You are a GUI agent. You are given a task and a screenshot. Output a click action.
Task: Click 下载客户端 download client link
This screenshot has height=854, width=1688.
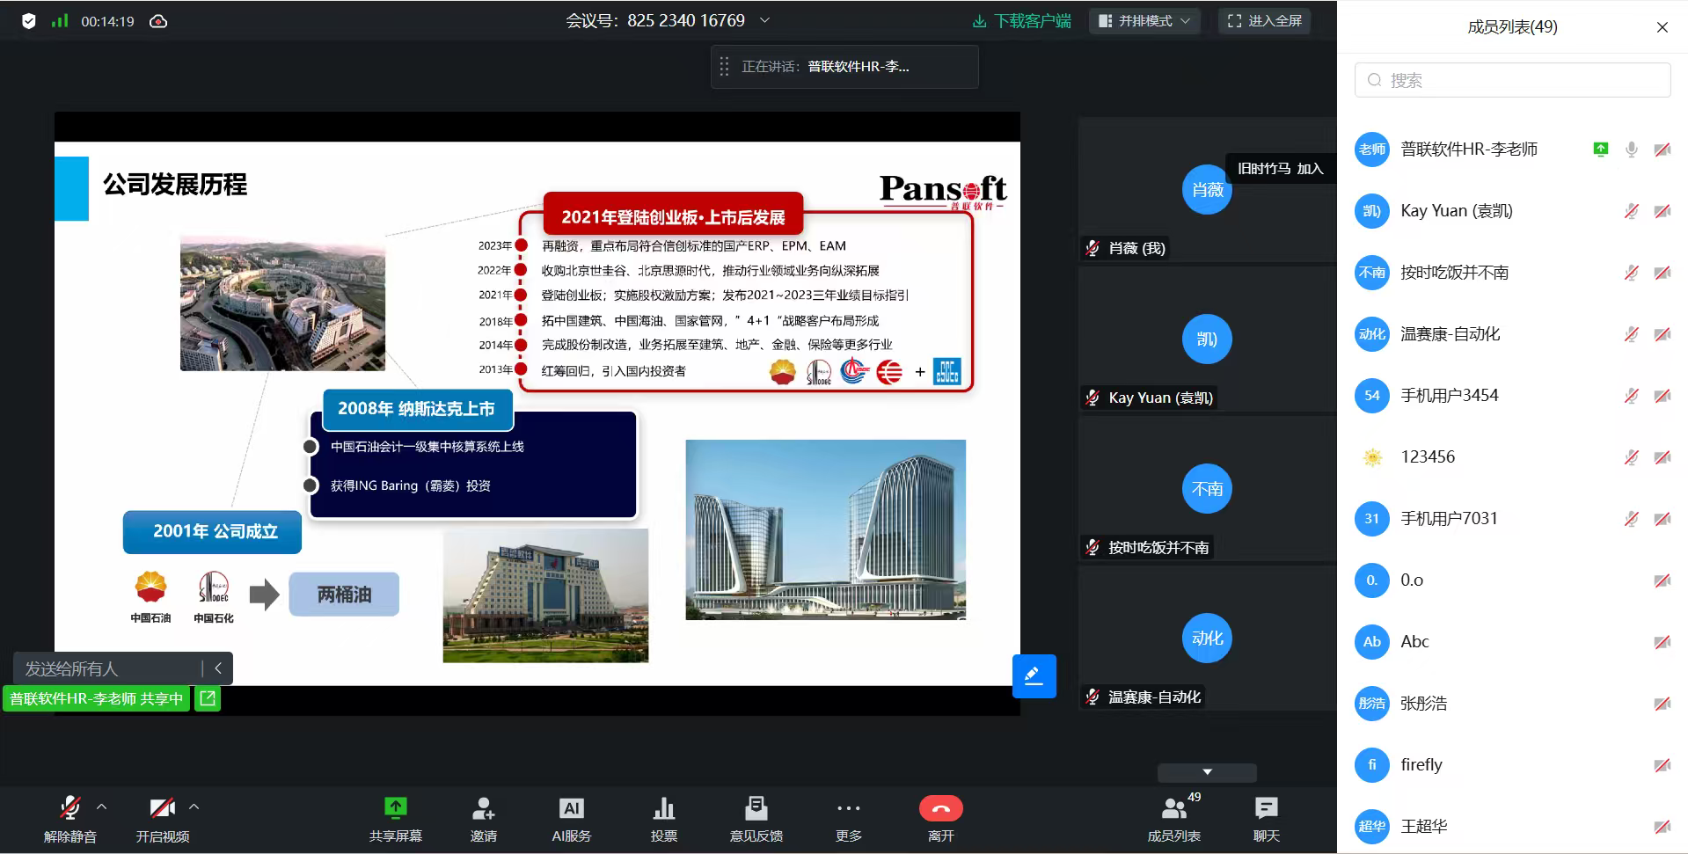(1021, 21)
